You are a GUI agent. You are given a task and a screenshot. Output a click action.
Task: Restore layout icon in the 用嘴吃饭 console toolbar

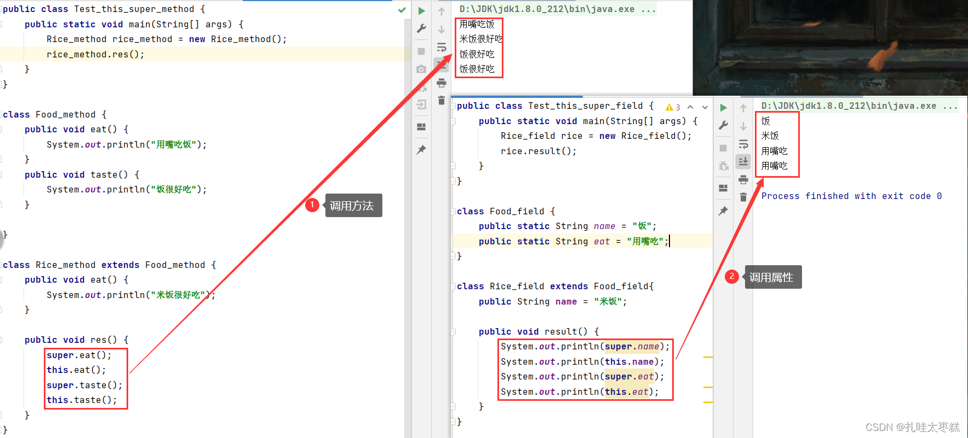(x=421, y=127)
